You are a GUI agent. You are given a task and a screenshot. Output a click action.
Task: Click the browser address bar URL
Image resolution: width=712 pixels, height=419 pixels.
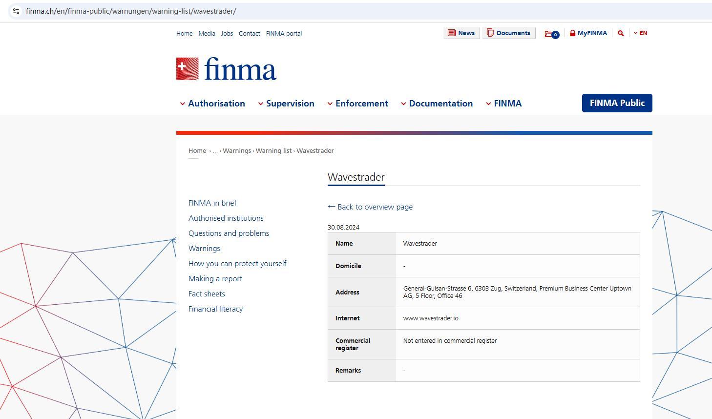pyautogui.click(x=131, y=11)
